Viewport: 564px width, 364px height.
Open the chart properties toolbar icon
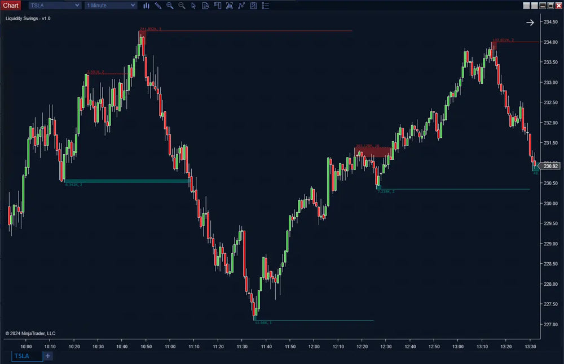click(253, 6)
